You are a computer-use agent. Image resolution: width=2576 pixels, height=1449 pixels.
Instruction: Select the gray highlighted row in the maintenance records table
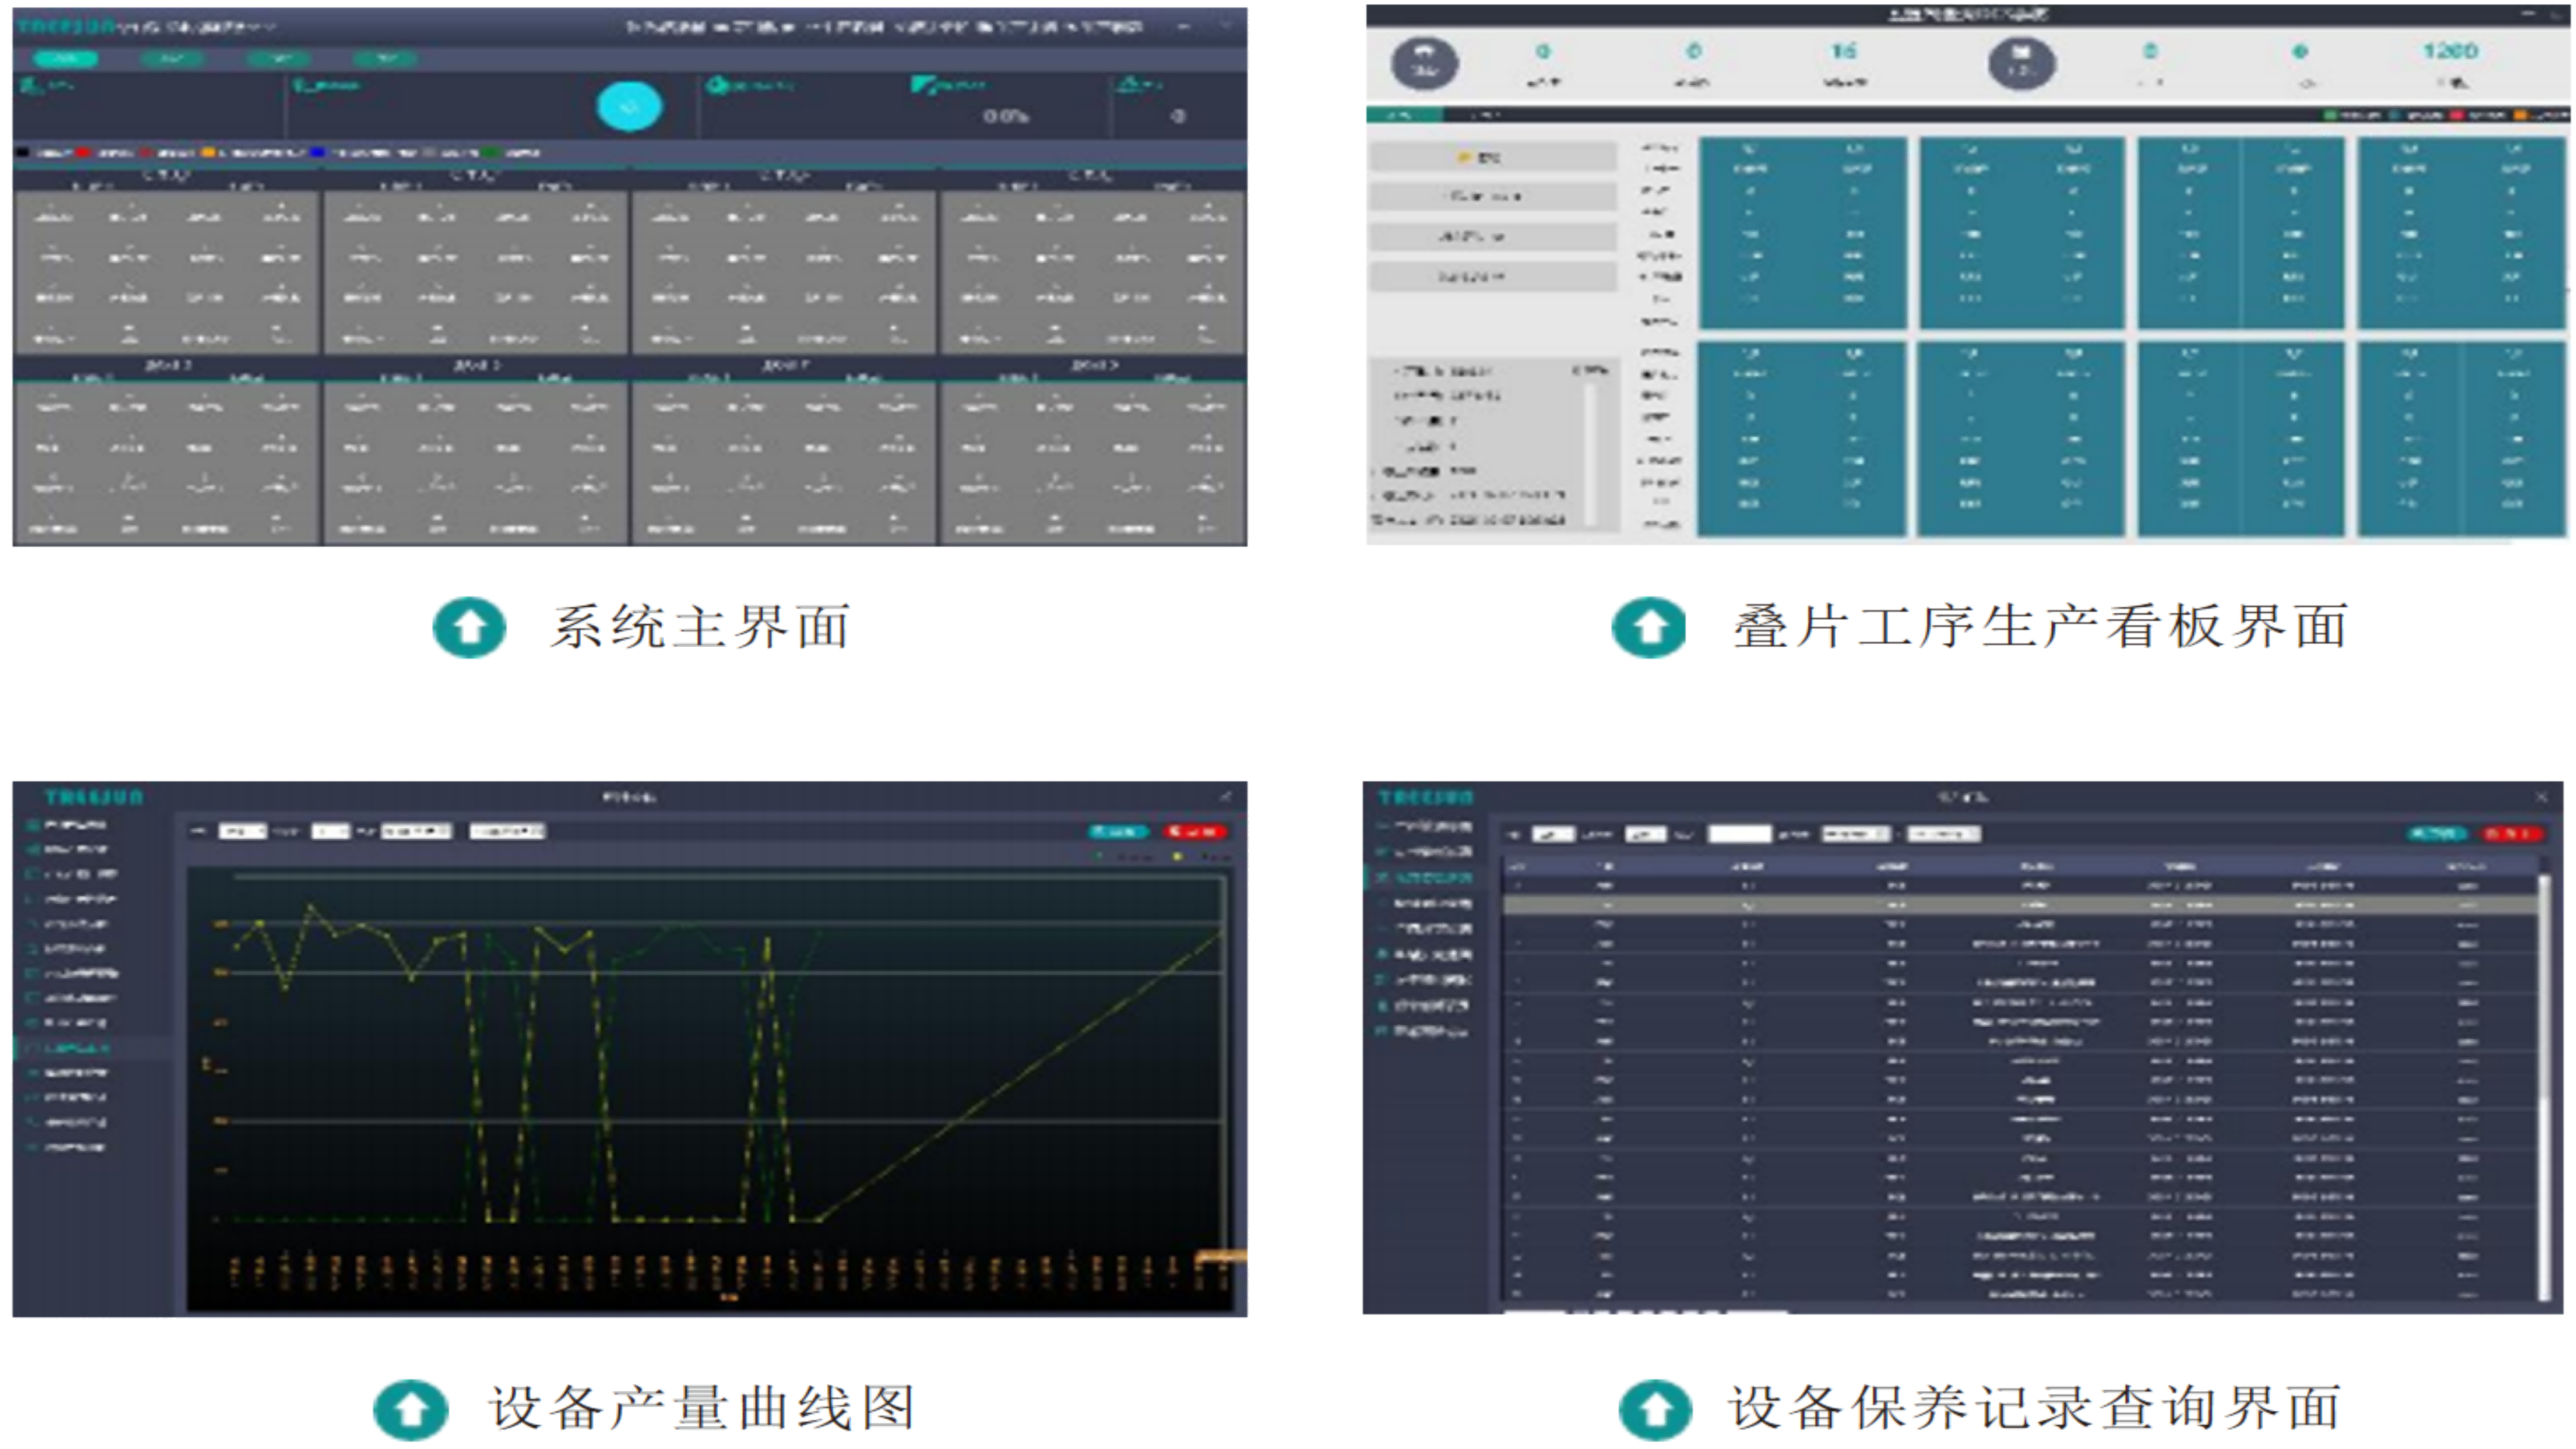point(2020,905)
